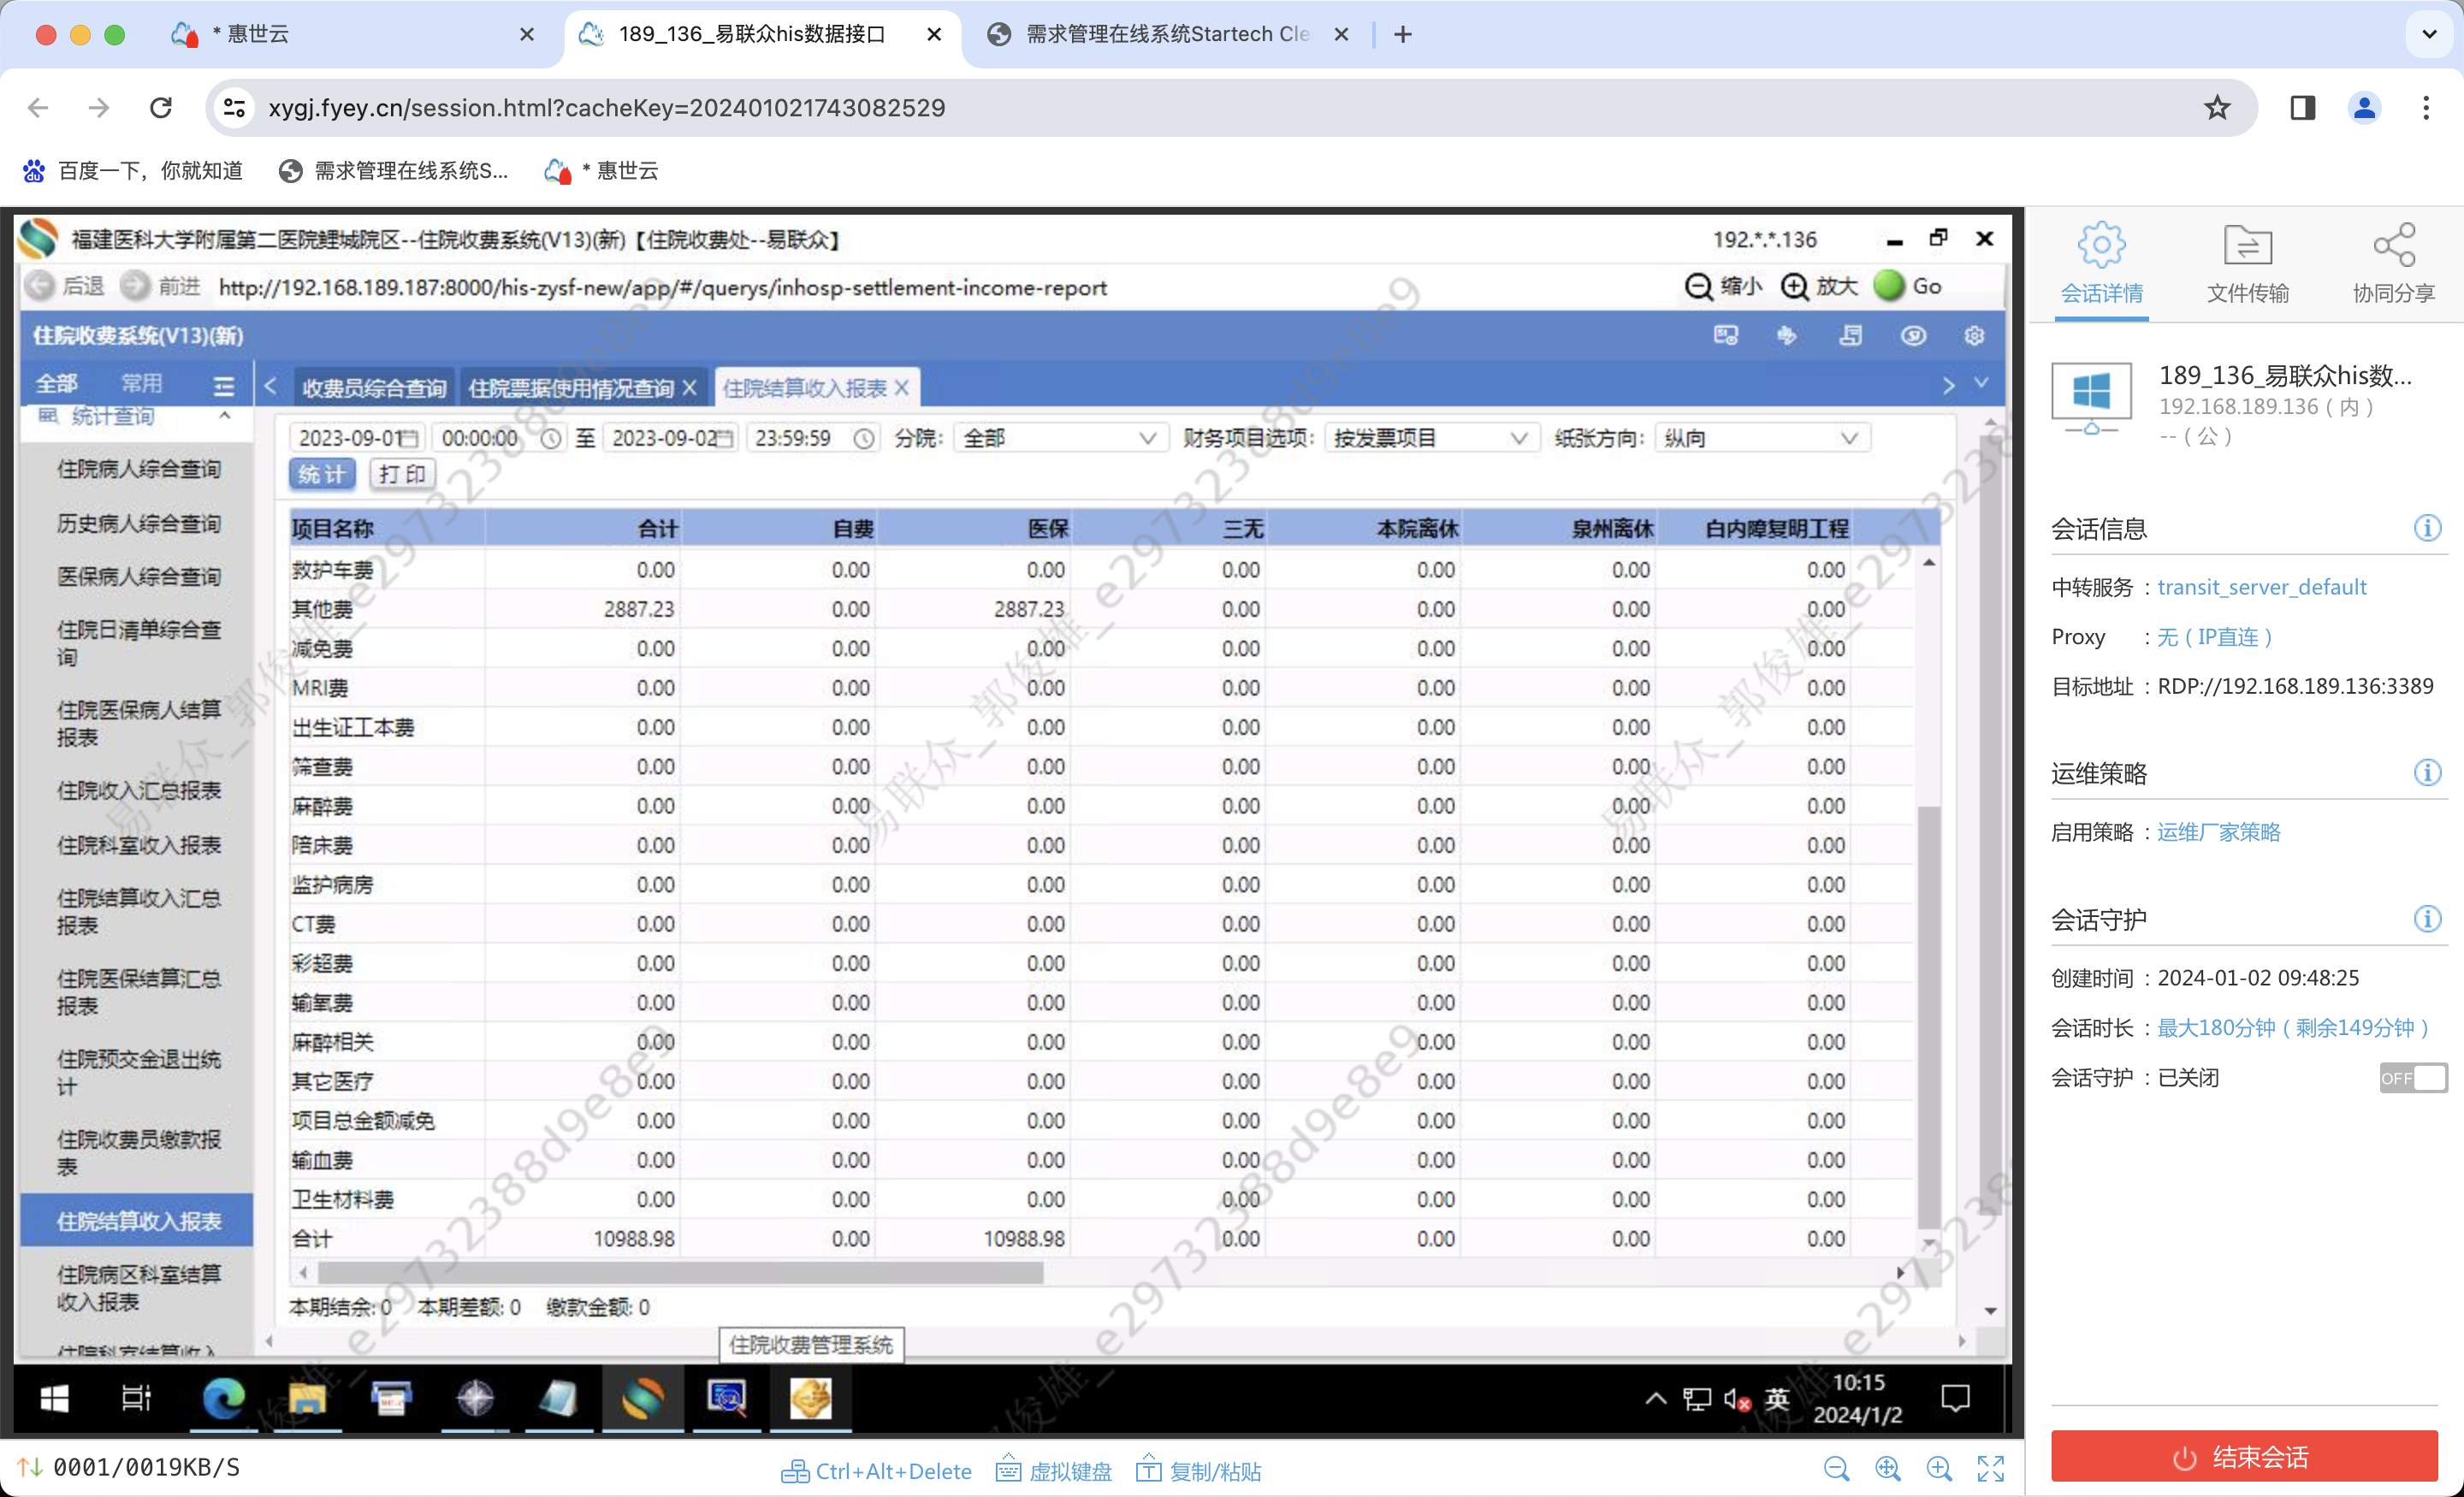2464x1497 pixels.
Task: Collapse the 统计查询 sidebar section
Action: tap(225, 416)
